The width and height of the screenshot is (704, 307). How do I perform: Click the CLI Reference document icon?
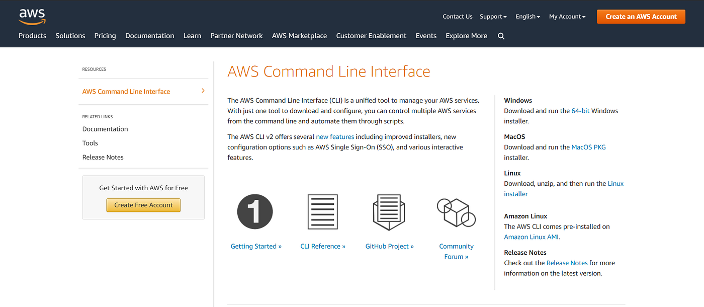(x=322, y=211)
